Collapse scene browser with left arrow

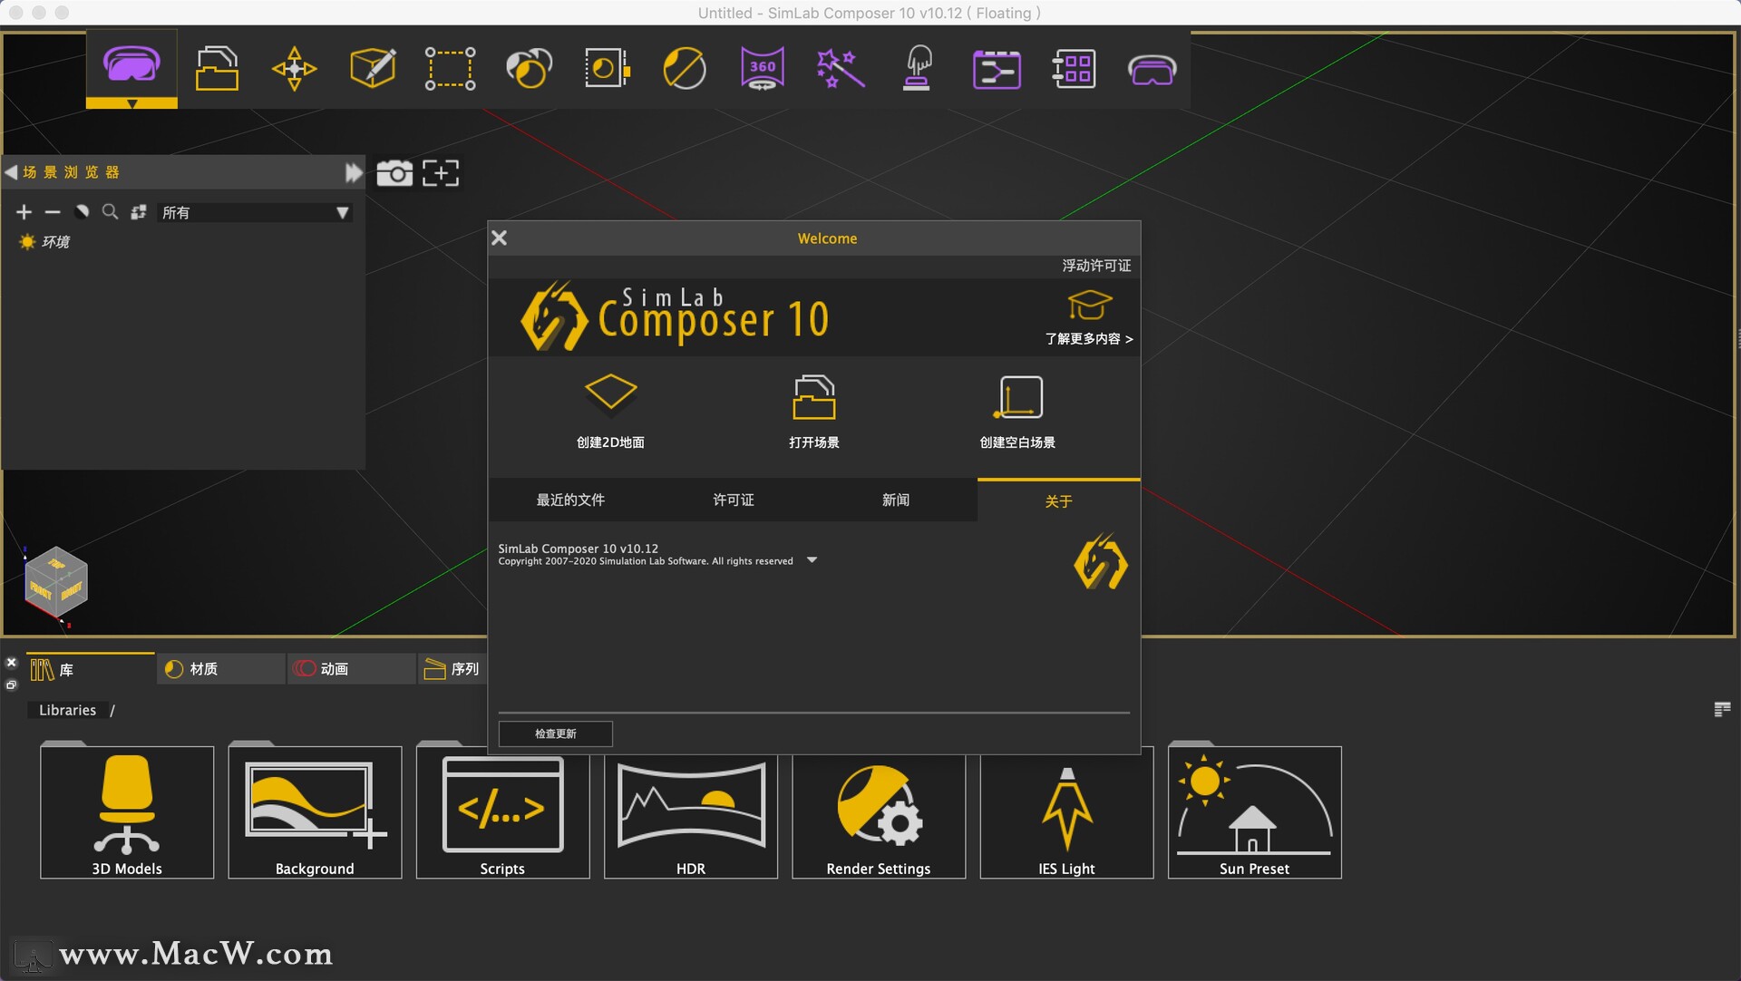point(11,172)
